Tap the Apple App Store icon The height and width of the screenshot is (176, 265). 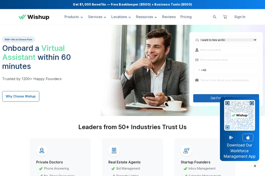248,137
